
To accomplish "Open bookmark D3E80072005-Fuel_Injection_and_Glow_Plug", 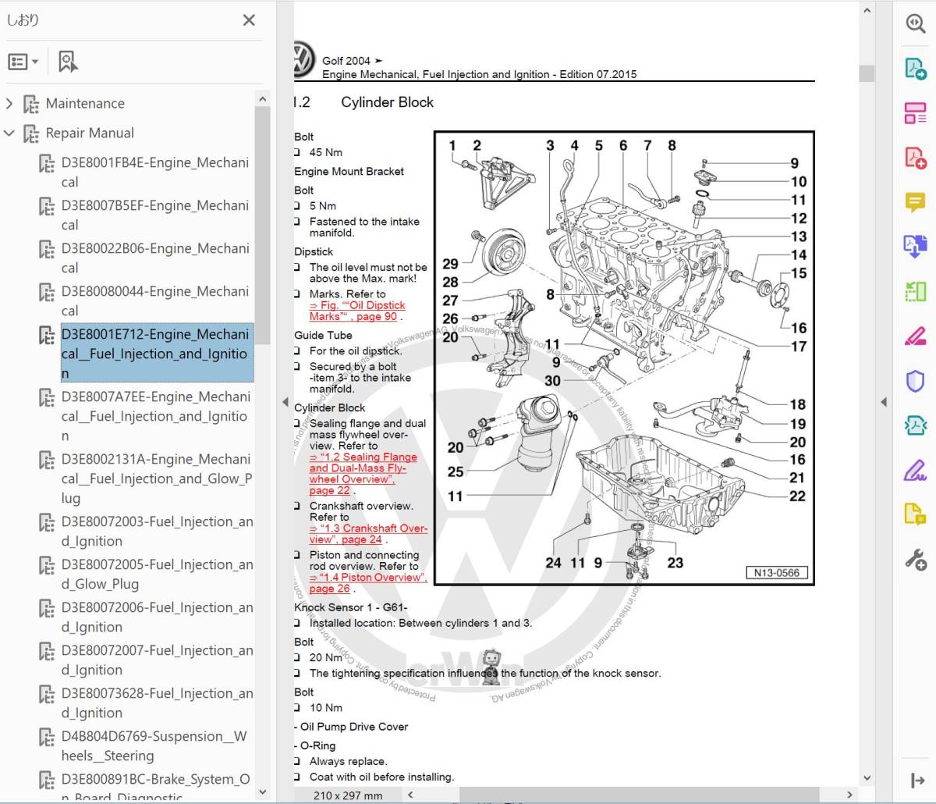I will click(157, 574).
